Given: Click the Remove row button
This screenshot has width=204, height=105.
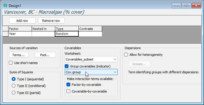Looking at the screenshot, I should click(51, 21).
